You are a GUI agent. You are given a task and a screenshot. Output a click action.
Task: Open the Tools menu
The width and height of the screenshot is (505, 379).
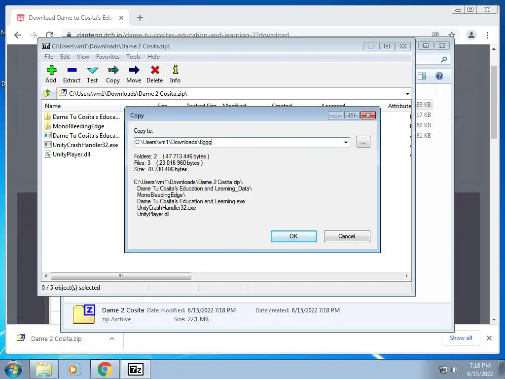tap(133, 57)
